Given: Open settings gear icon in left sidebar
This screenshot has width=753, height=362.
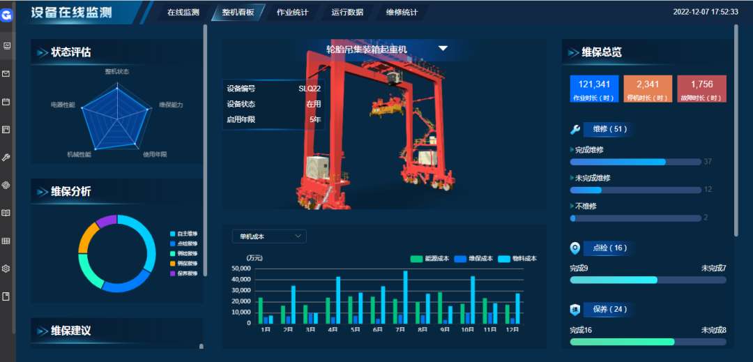Looking at the screenshot, I should point(6,269).
